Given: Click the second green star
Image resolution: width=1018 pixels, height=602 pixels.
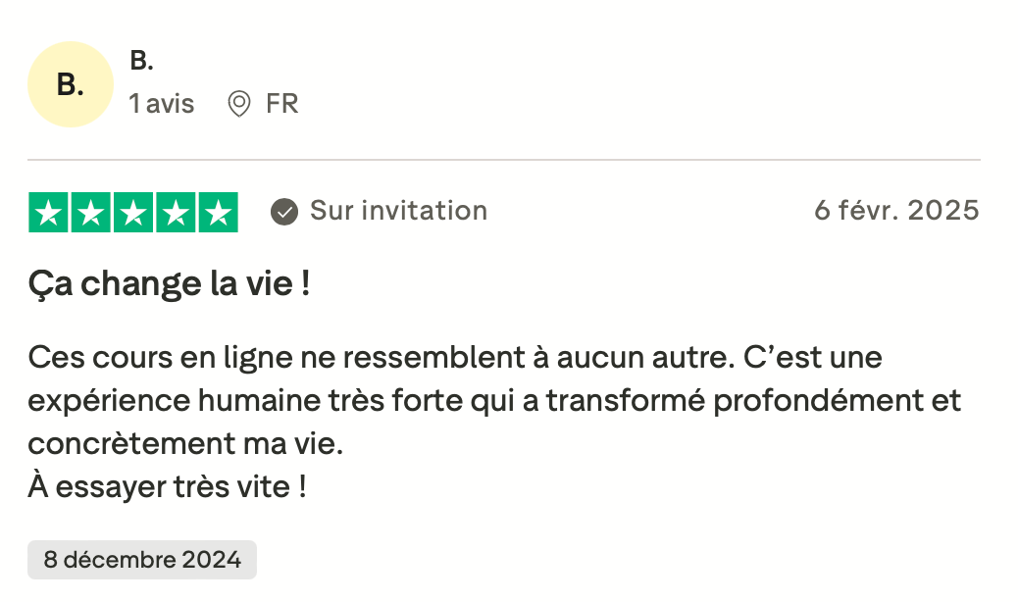Looking at the screenshot, I should [x=91, y=213].
